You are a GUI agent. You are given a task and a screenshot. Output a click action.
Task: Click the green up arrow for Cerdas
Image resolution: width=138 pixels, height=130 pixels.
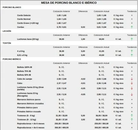pyautogui.click(x=132, y=27)
